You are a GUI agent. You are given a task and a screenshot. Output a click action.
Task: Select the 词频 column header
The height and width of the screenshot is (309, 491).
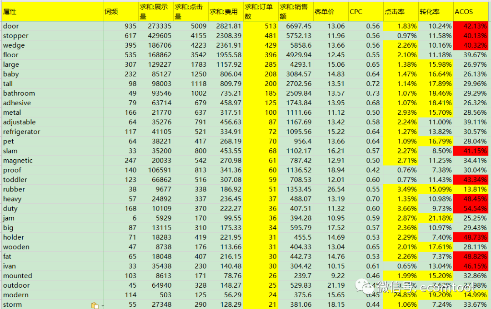coord(120,12)
